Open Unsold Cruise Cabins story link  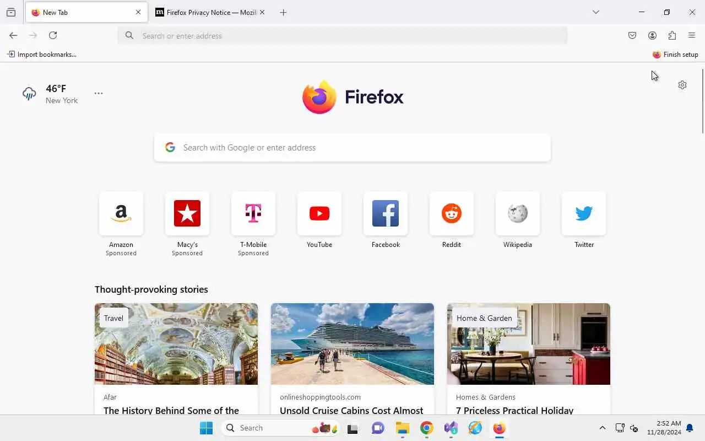coord(351,410)
